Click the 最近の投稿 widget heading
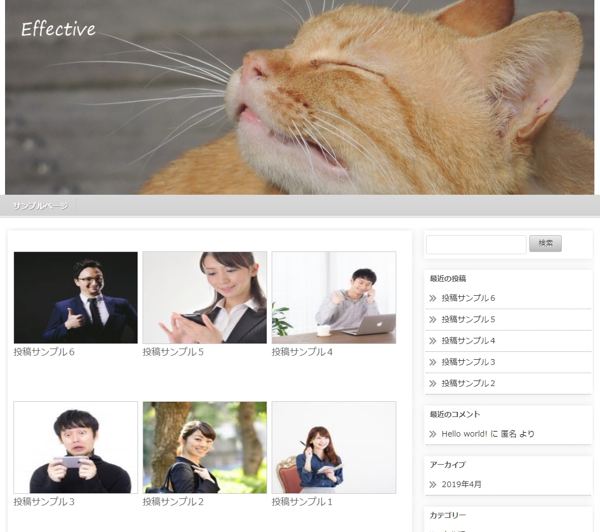This screenshot has width=600, height=532. coord(448,278)
